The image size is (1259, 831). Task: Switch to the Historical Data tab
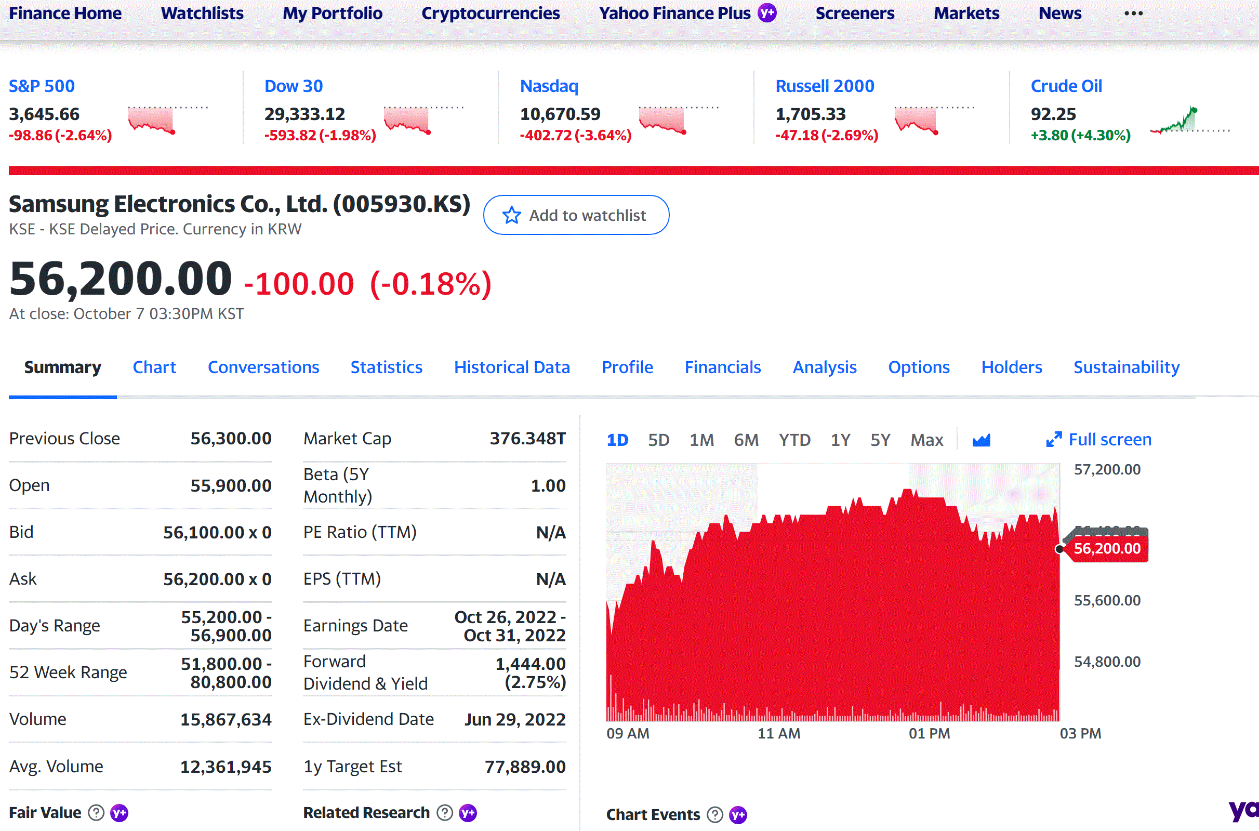(512, 367)
